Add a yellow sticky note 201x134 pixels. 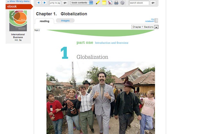point(104,3)
